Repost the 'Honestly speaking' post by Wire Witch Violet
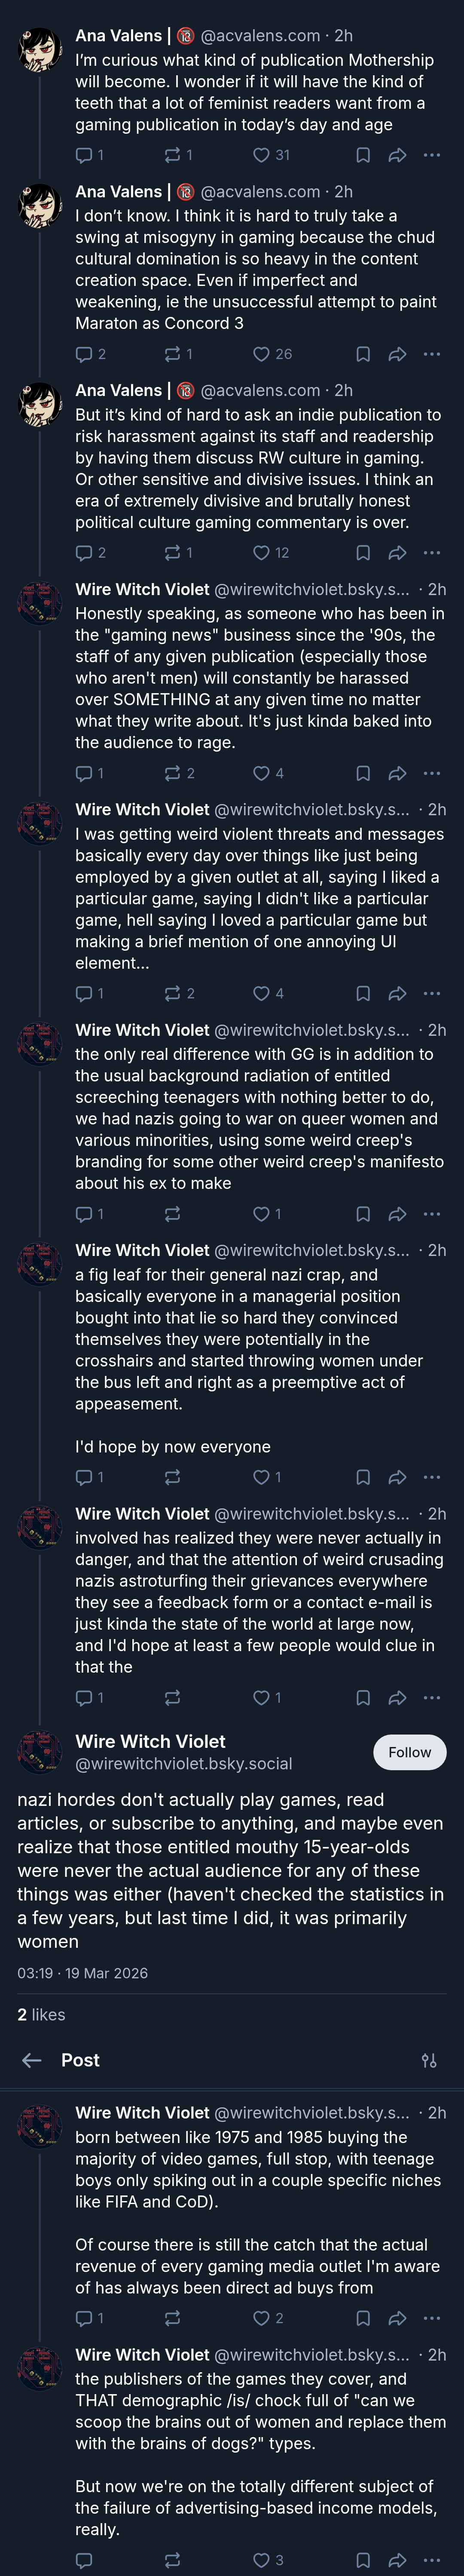The width and height of the screenshot is (464, 2576). tap(179, 773)
